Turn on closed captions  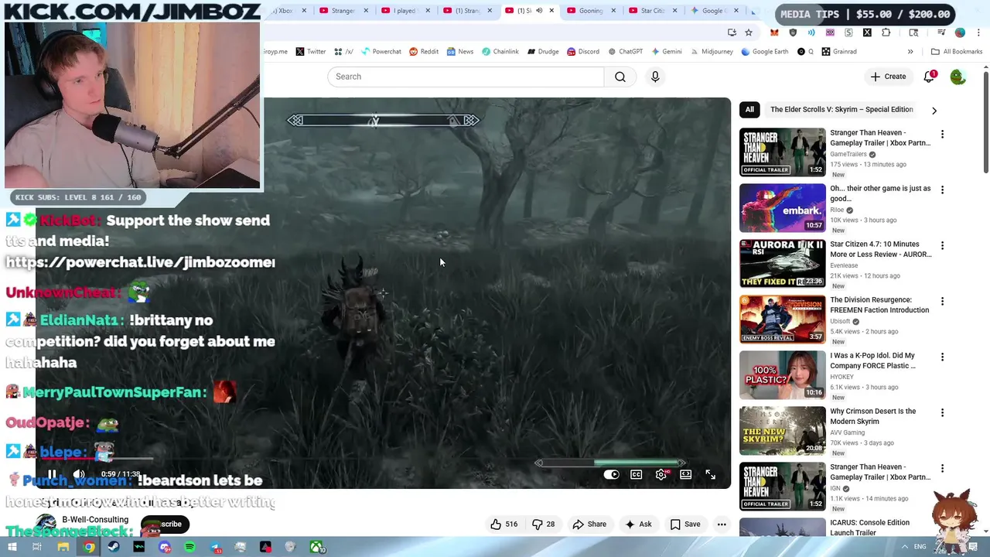coord(636,474)
